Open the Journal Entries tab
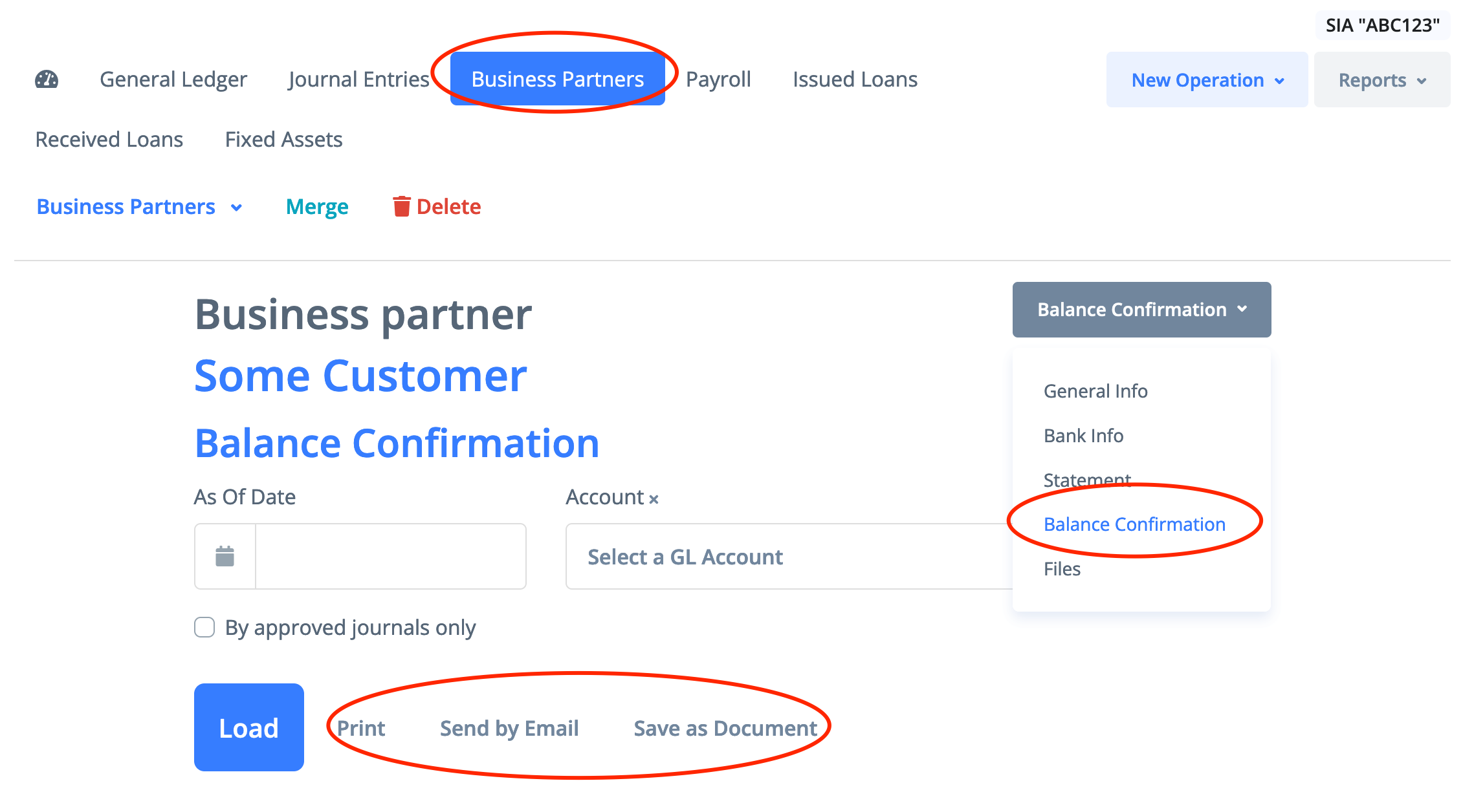Viewport: 1474px width, 803px height. point(359,80)
